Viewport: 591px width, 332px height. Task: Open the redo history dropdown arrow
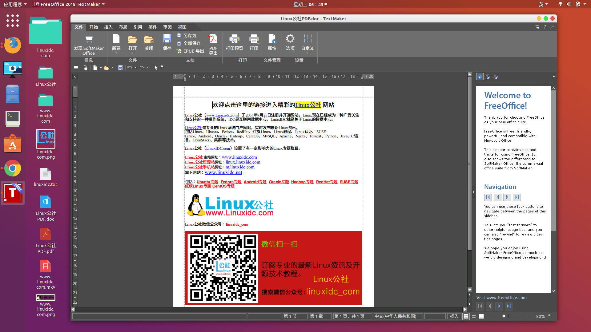tap(148, 68)
